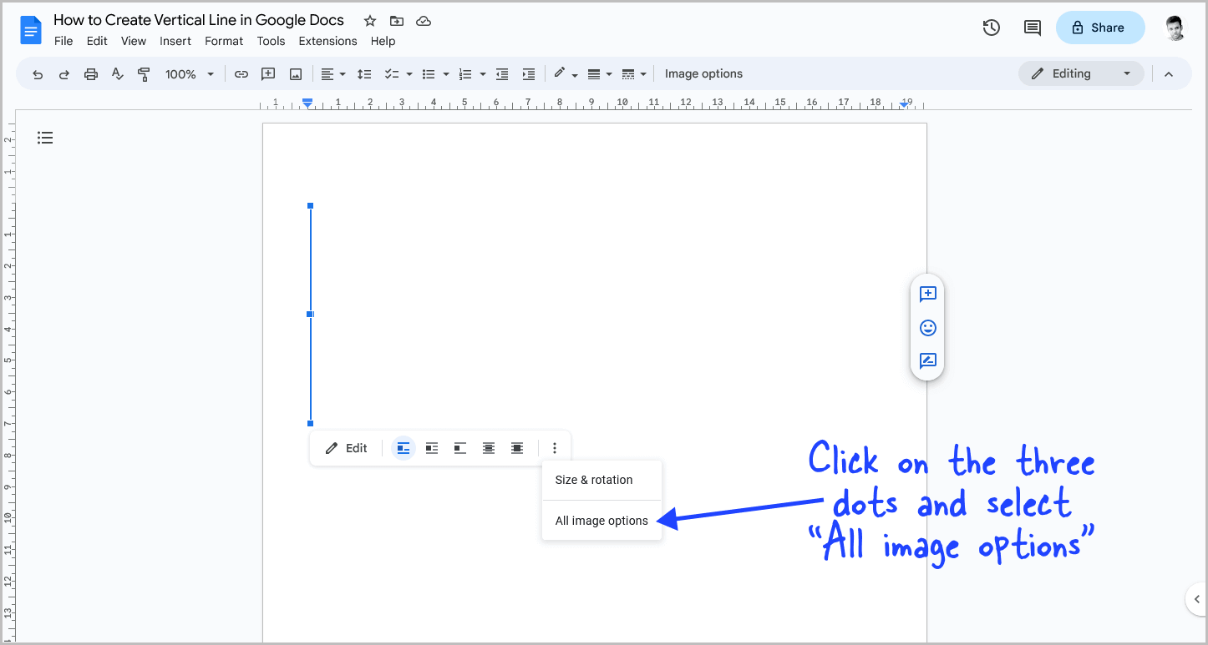
Task: Open the Insert menu
Action: pos(175,41)
